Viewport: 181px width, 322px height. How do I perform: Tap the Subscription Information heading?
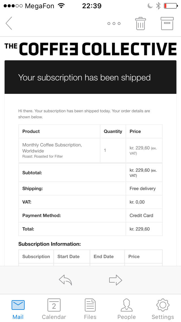(x=49, y=244)
